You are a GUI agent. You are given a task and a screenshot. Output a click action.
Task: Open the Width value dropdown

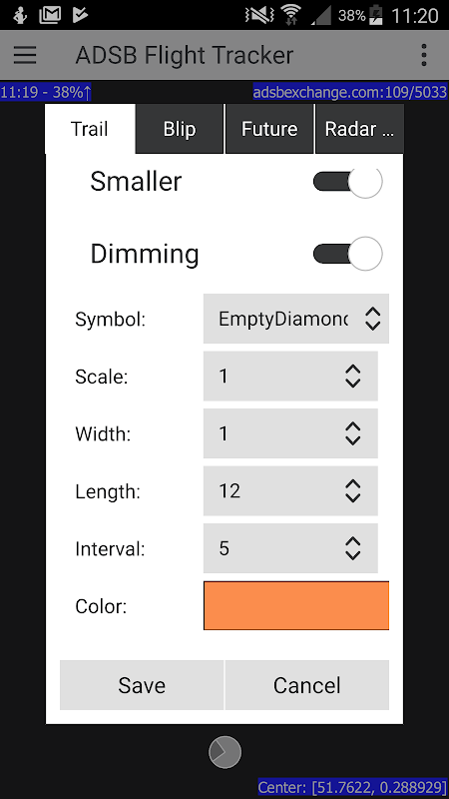click(x=290, y=433)
